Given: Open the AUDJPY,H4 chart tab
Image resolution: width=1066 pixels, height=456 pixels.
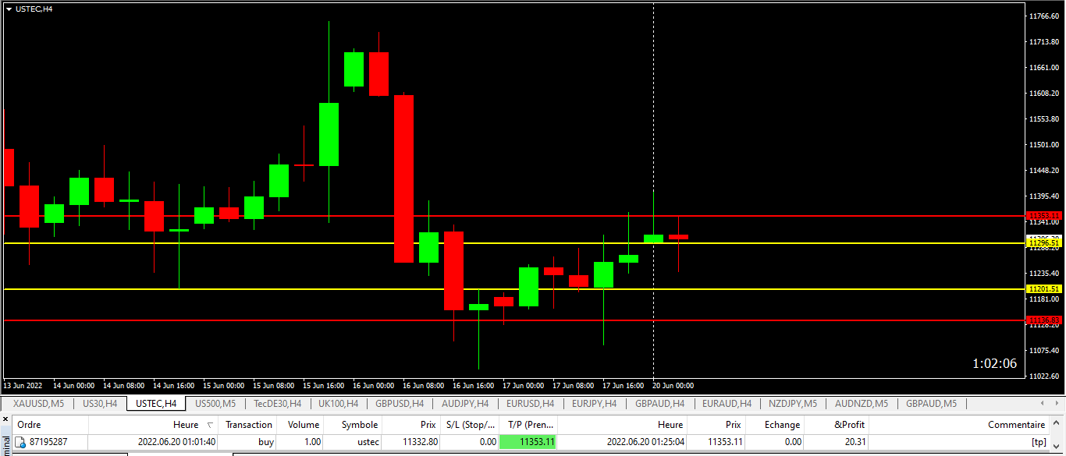Looking at the screenshot, I should coord(465,404).
